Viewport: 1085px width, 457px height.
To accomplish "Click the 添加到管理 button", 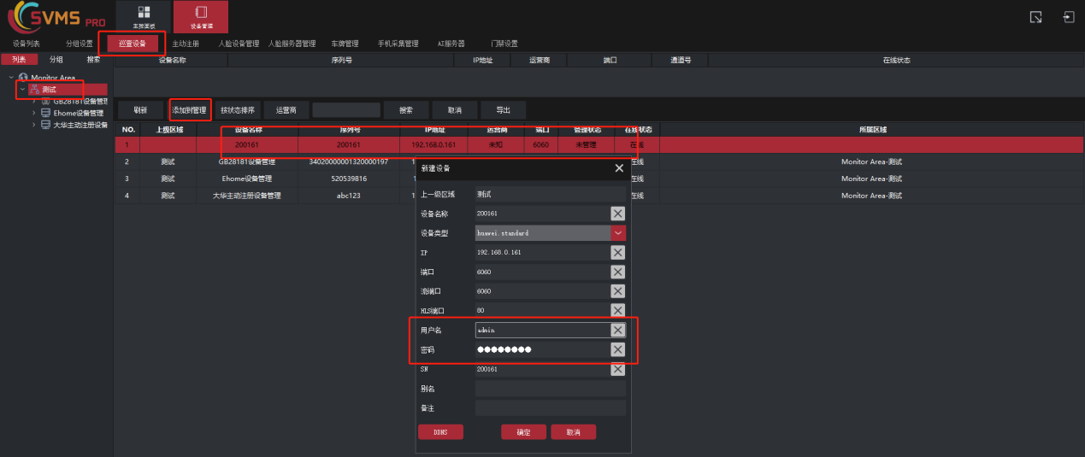I will pos(189,110).
